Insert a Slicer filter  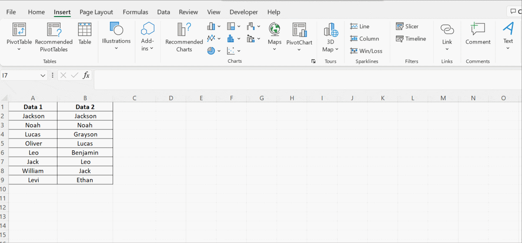pyautogui.click(x=407, y=27)
